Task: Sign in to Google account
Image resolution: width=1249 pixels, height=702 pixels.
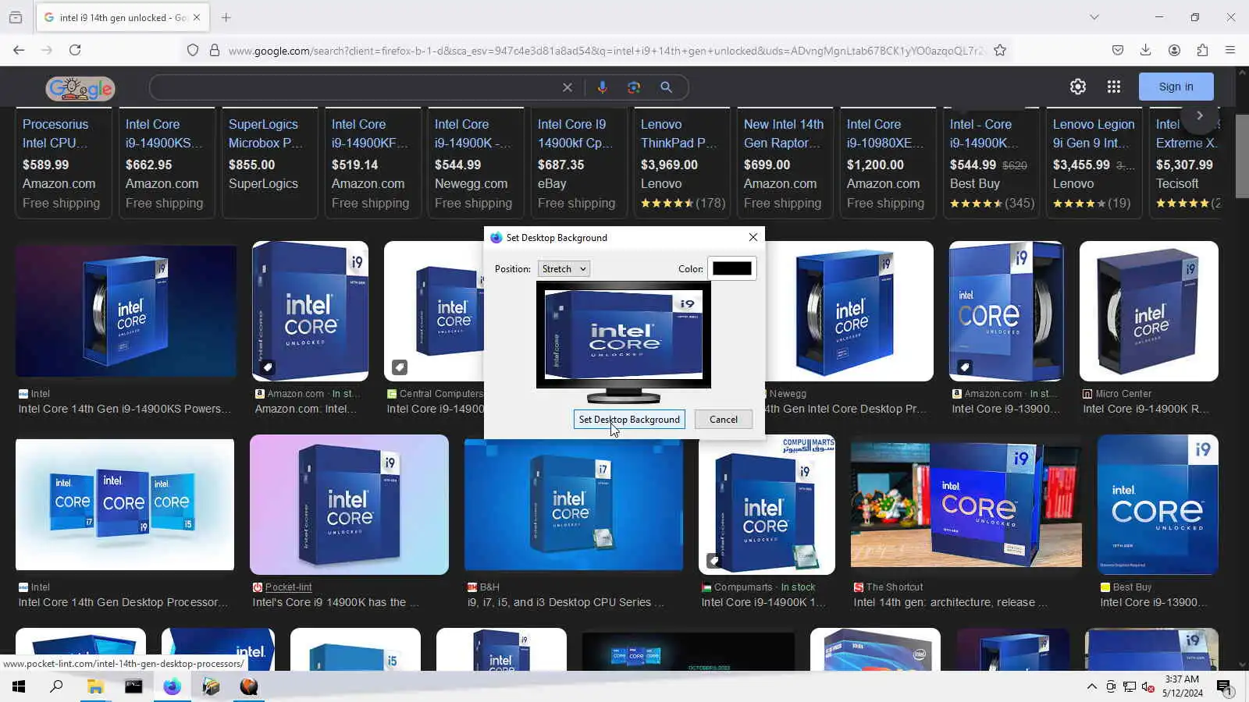Action: 1176,87
